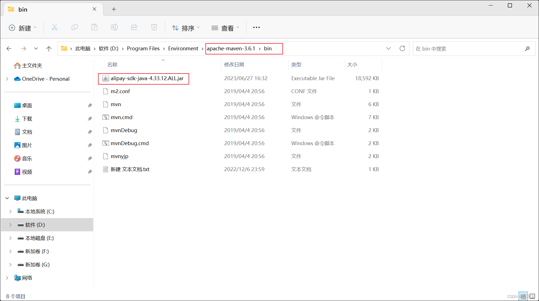539x301 pixels.
Task: Switch to large thumbnails view icon
Action: (532, 296)
